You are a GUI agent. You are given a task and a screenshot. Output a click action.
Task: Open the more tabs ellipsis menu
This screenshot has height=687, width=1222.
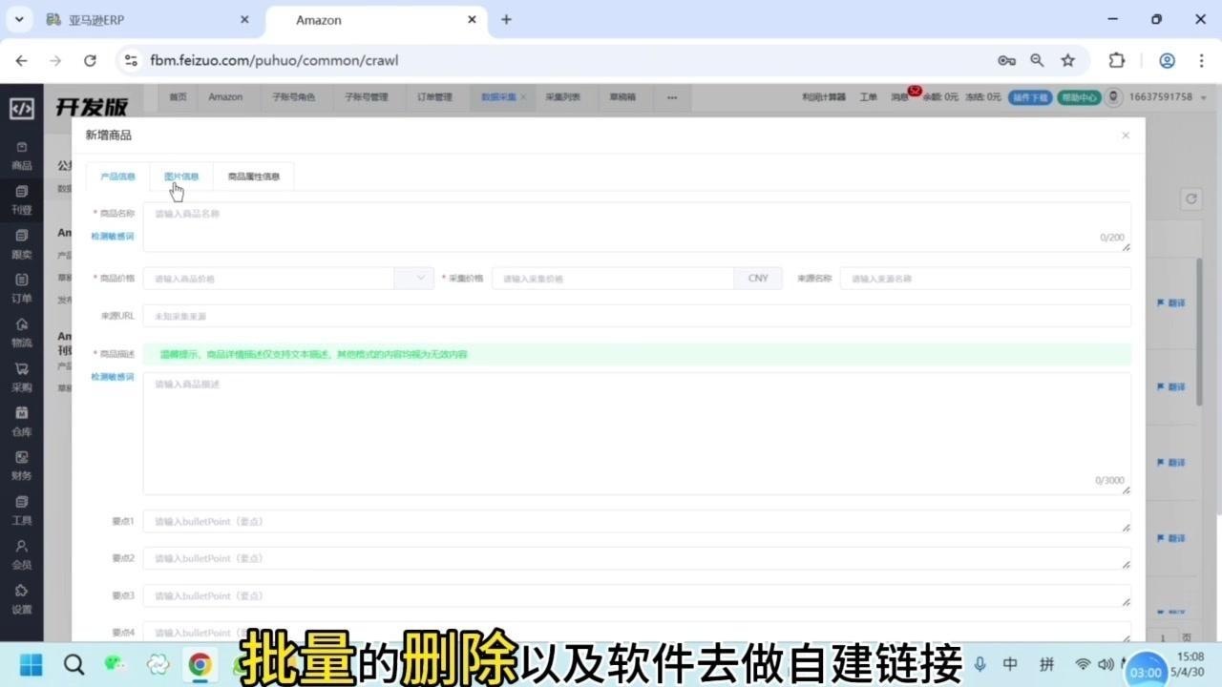point(672,97)
